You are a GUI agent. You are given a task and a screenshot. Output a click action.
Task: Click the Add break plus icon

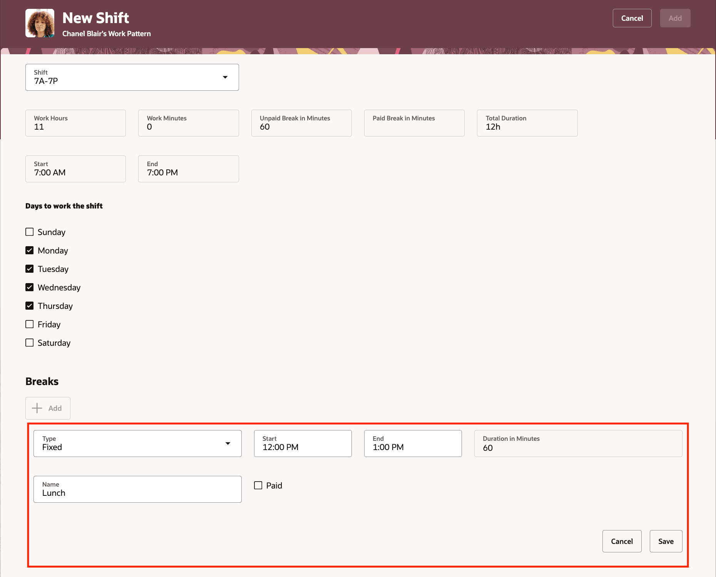click(x=37, y=408)
